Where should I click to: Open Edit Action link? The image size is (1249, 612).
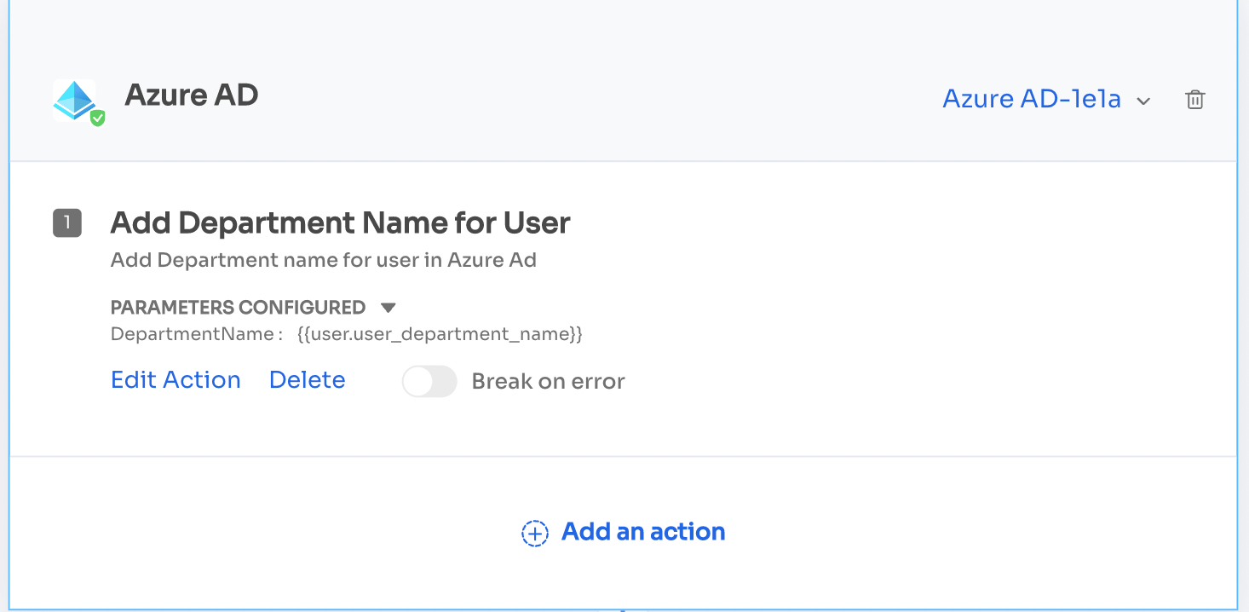pos(176,380)
